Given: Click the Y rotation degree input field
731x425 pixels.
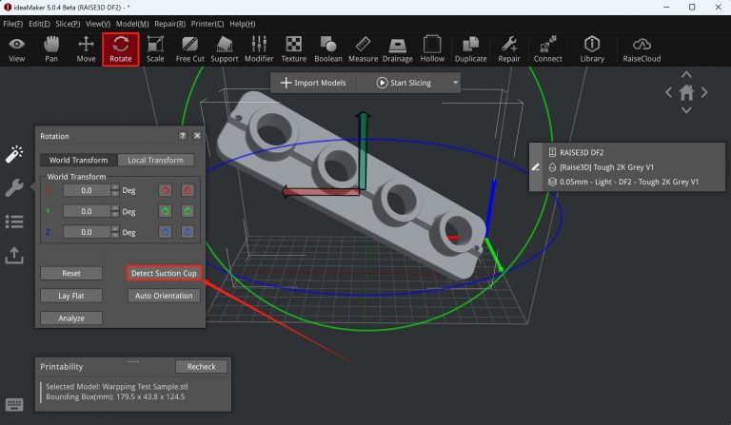Looking at the screenshot, I should [90, 211].
